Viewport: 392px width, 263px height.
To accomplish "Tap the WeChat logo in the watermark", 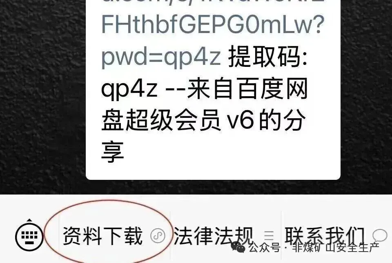I will 238,247.
